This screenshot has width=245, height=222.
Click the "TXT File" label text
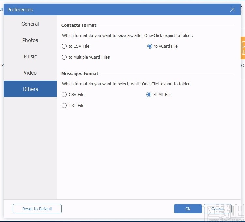click(76, 106)
